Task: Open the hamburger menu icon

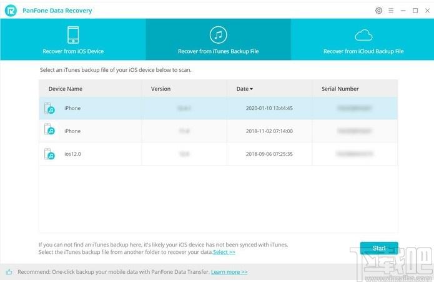Action: point(391,11)
